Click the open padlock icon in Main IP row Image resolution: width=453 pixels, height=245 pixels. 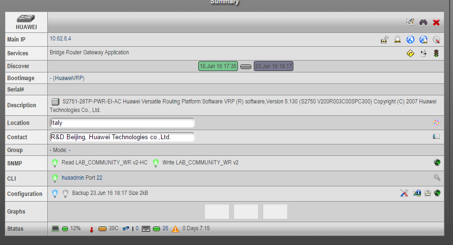click(x=385, y=40)
